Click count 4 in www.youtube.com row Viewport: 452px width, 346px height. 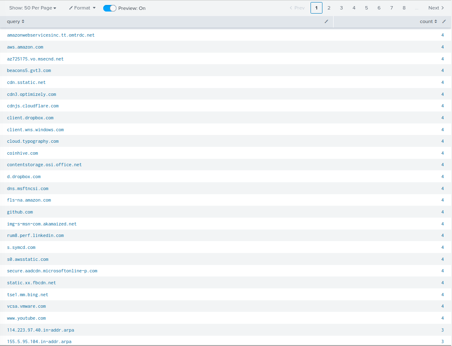click(x=443, y=318)
